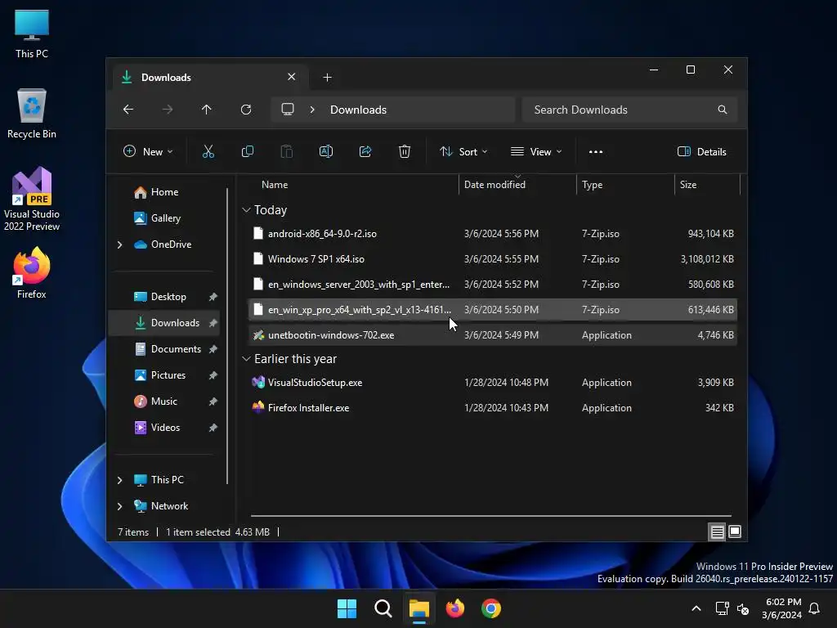837x628 pixels.
Task: Expand Network tree node
Action: click(119, 506)
